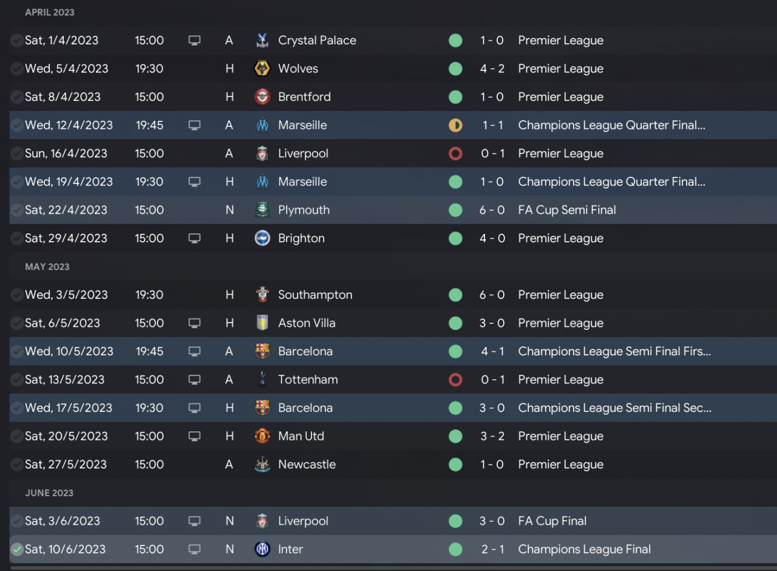This screenshot has width=777, height=571.
Task: Click the Brentford club crest
Action: [x=262, y=97]
